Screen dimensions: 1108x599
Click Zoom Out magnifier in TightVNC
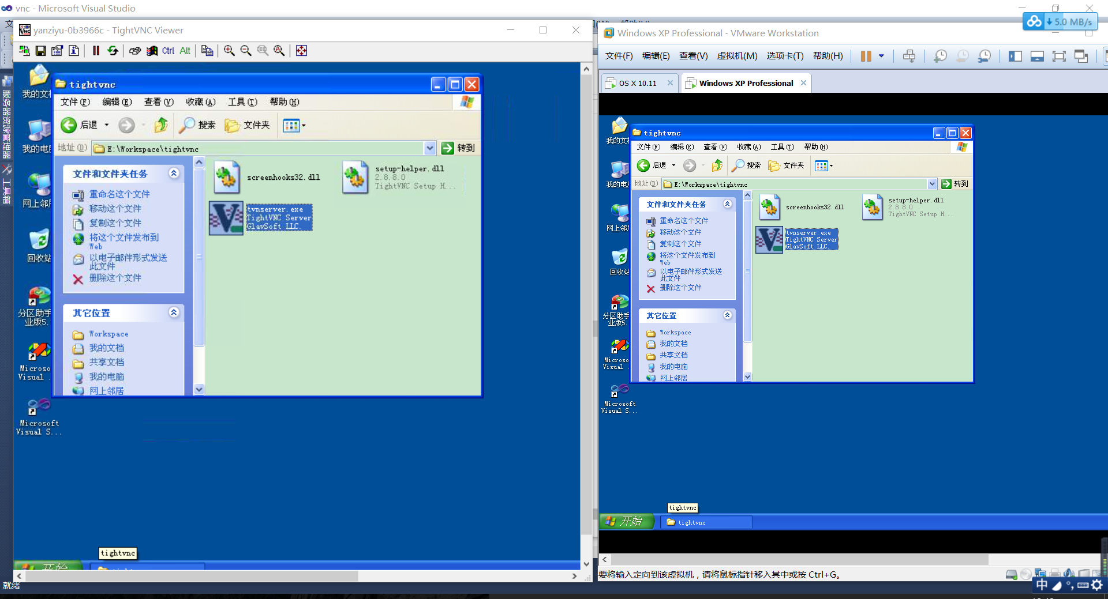pyautogui.click(x=246, y=51)
